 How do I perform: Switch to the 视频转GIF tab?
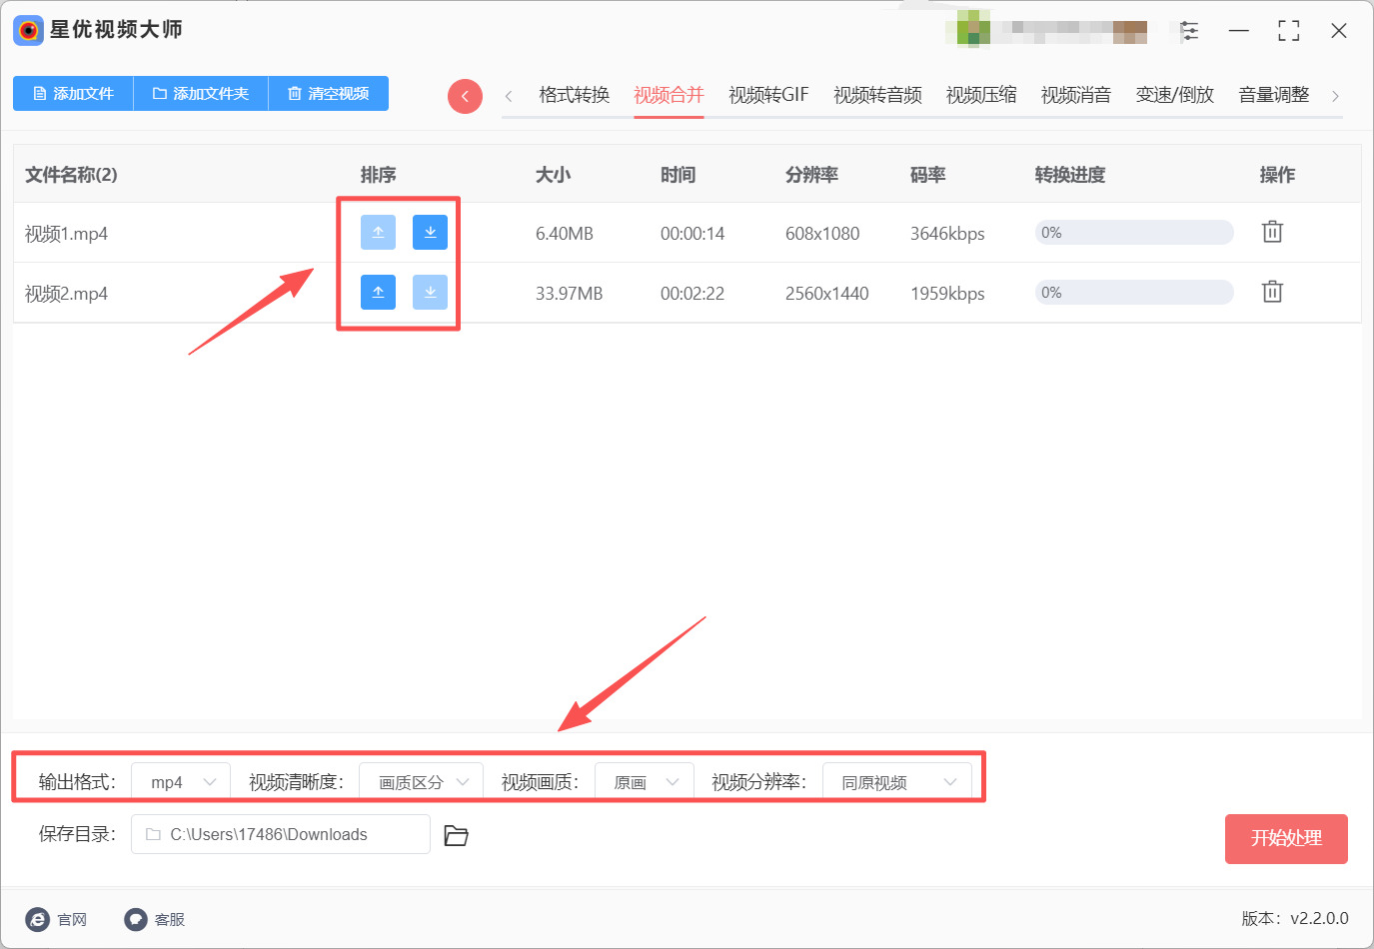[x=768, y=95]
